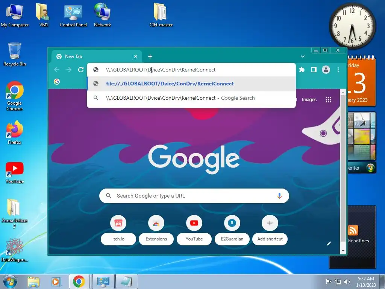Image resolution: width=385 pixels, height=289 pixels.
Task: Launch Google Chrome desktop shortcut
Action: click(15, 96)
